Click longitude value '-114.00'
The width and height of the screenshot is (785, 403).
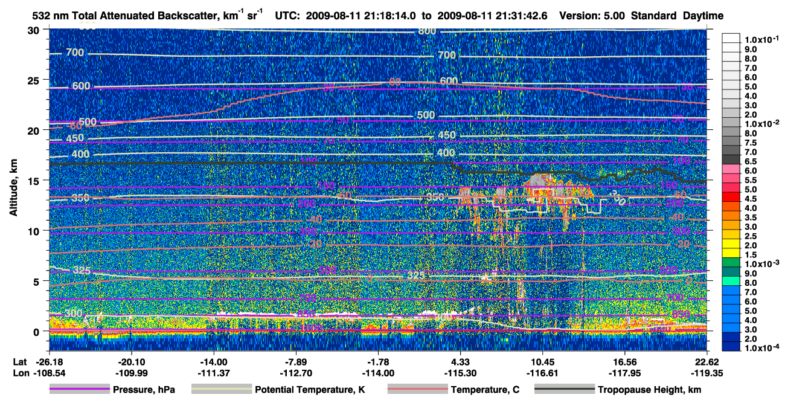tap(378, 372)
